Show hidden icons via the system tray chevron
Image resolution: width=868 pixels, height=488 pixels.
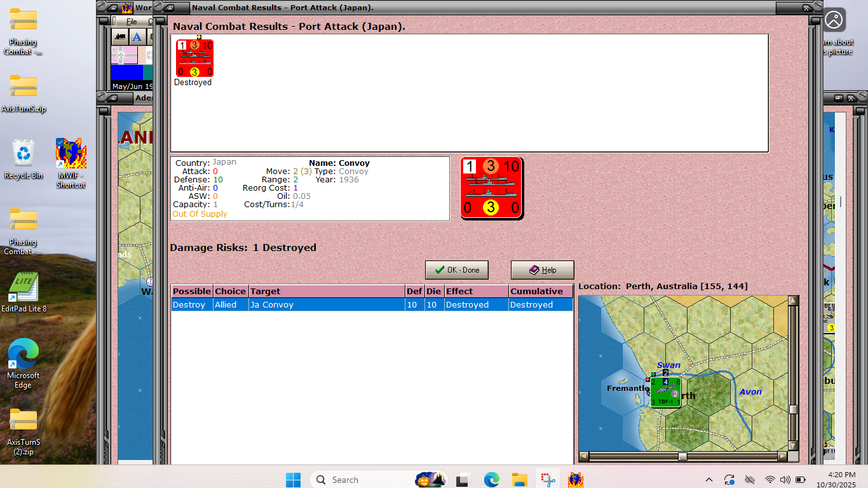click(x=709, y=479)
